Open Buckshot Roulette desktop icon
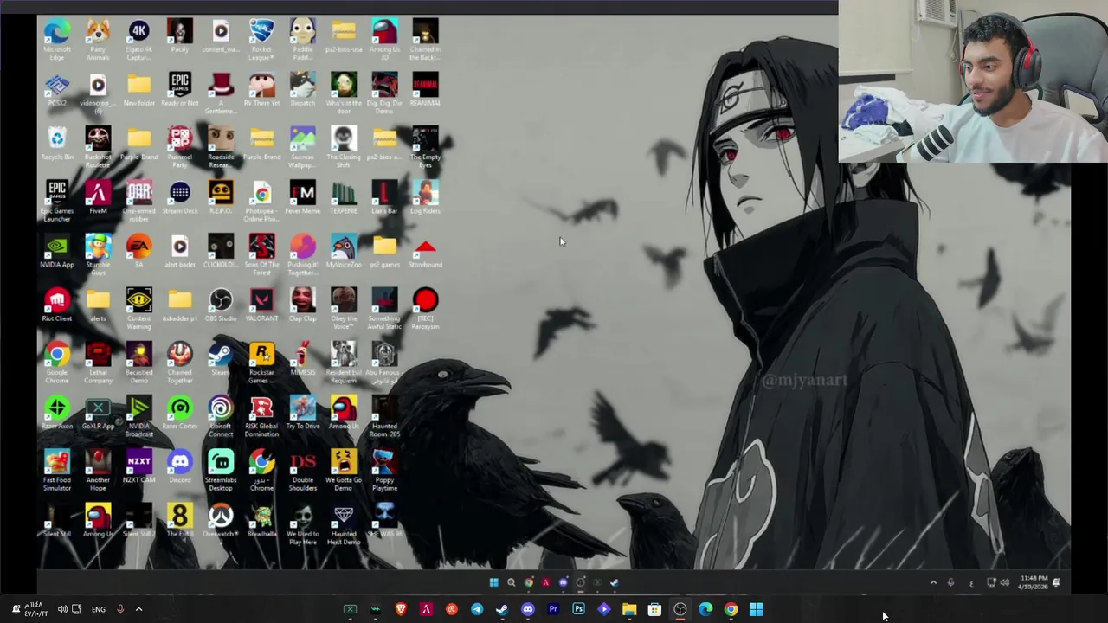This screenshot has width=1108, height=623. pos(98,147)
